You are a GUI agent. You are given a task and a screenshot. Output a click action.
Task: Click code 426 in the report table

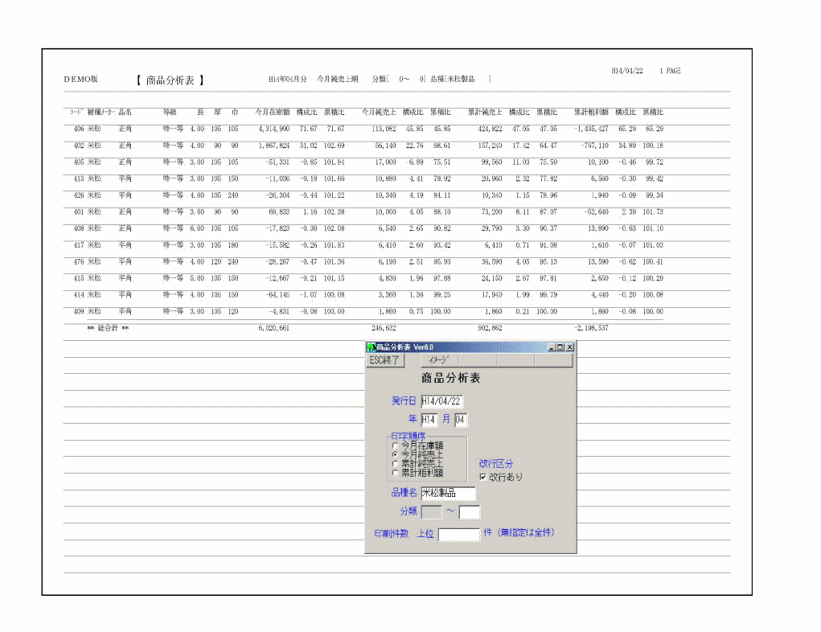coord(79,195)
